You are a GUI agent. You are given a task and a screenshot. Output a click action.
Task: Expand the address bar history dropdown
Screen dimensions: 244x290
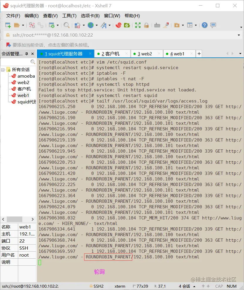(239, 35)
